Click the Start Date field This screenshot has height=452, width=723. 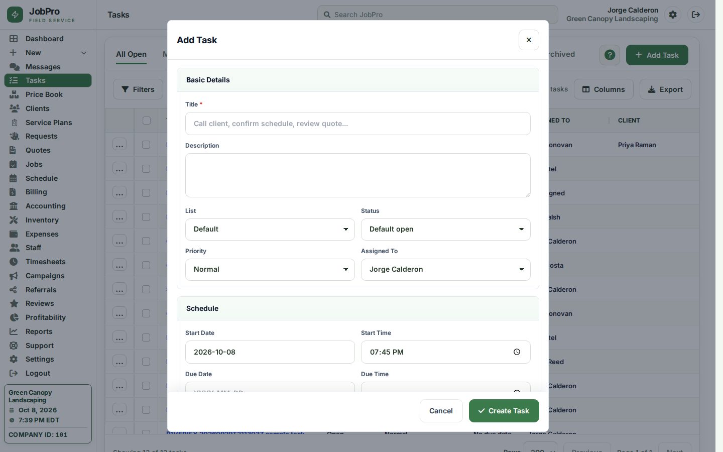[x=270, y=352]
